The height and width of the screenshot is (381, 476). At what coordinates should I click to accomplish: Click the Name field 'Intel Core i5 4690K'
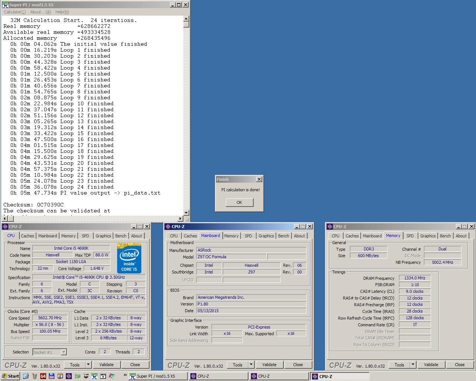coord(71,248)
